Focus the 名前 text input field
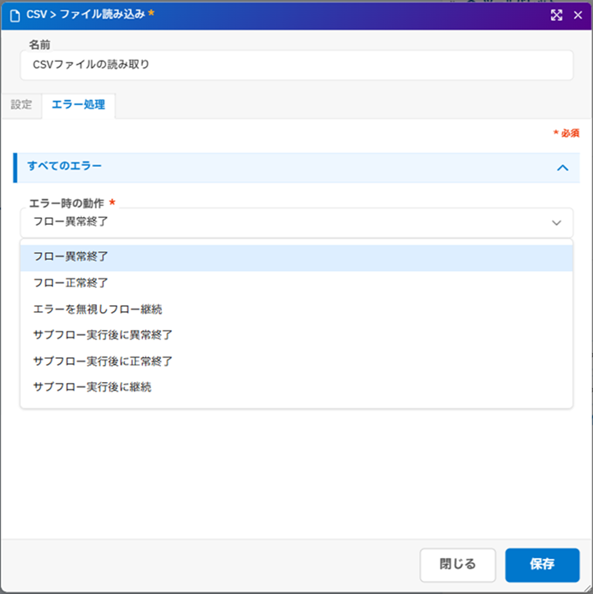The width and height of the screenshot is (593, 594). coord(296,65)
